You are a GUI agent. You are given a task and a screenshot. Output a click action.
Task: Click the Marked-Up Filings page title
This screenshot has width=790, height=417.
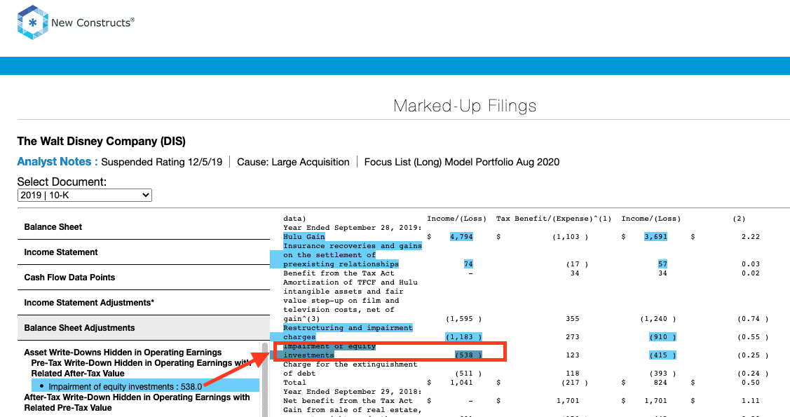(465, 106)
